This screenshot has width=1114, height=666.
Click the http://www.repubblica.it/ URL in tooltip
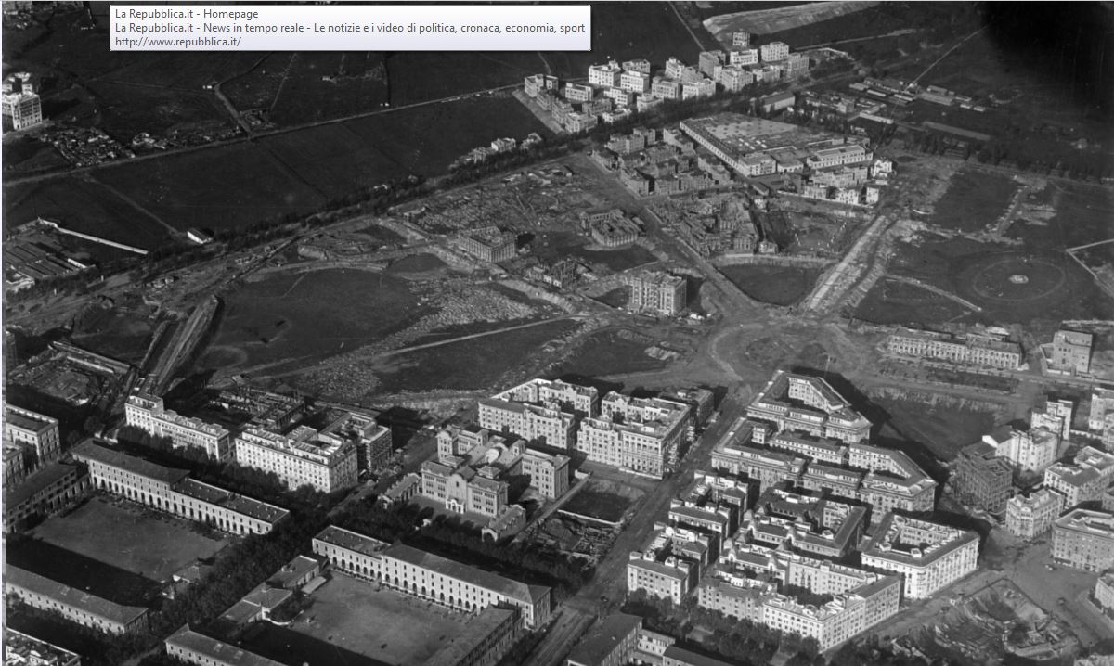[178, 42]
